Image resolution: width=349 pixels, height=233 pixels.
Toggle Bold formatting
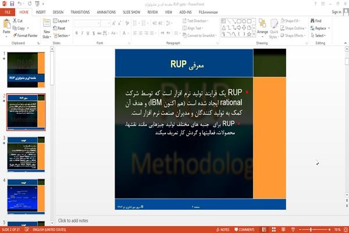[x=77, y=33]
